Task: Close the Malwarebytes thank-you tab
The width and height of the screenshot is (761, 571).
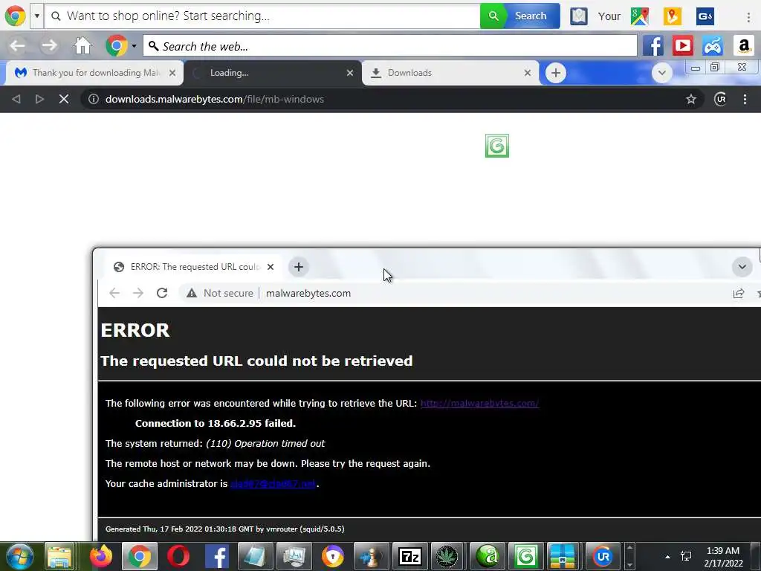Action: [x=172, y=73]
